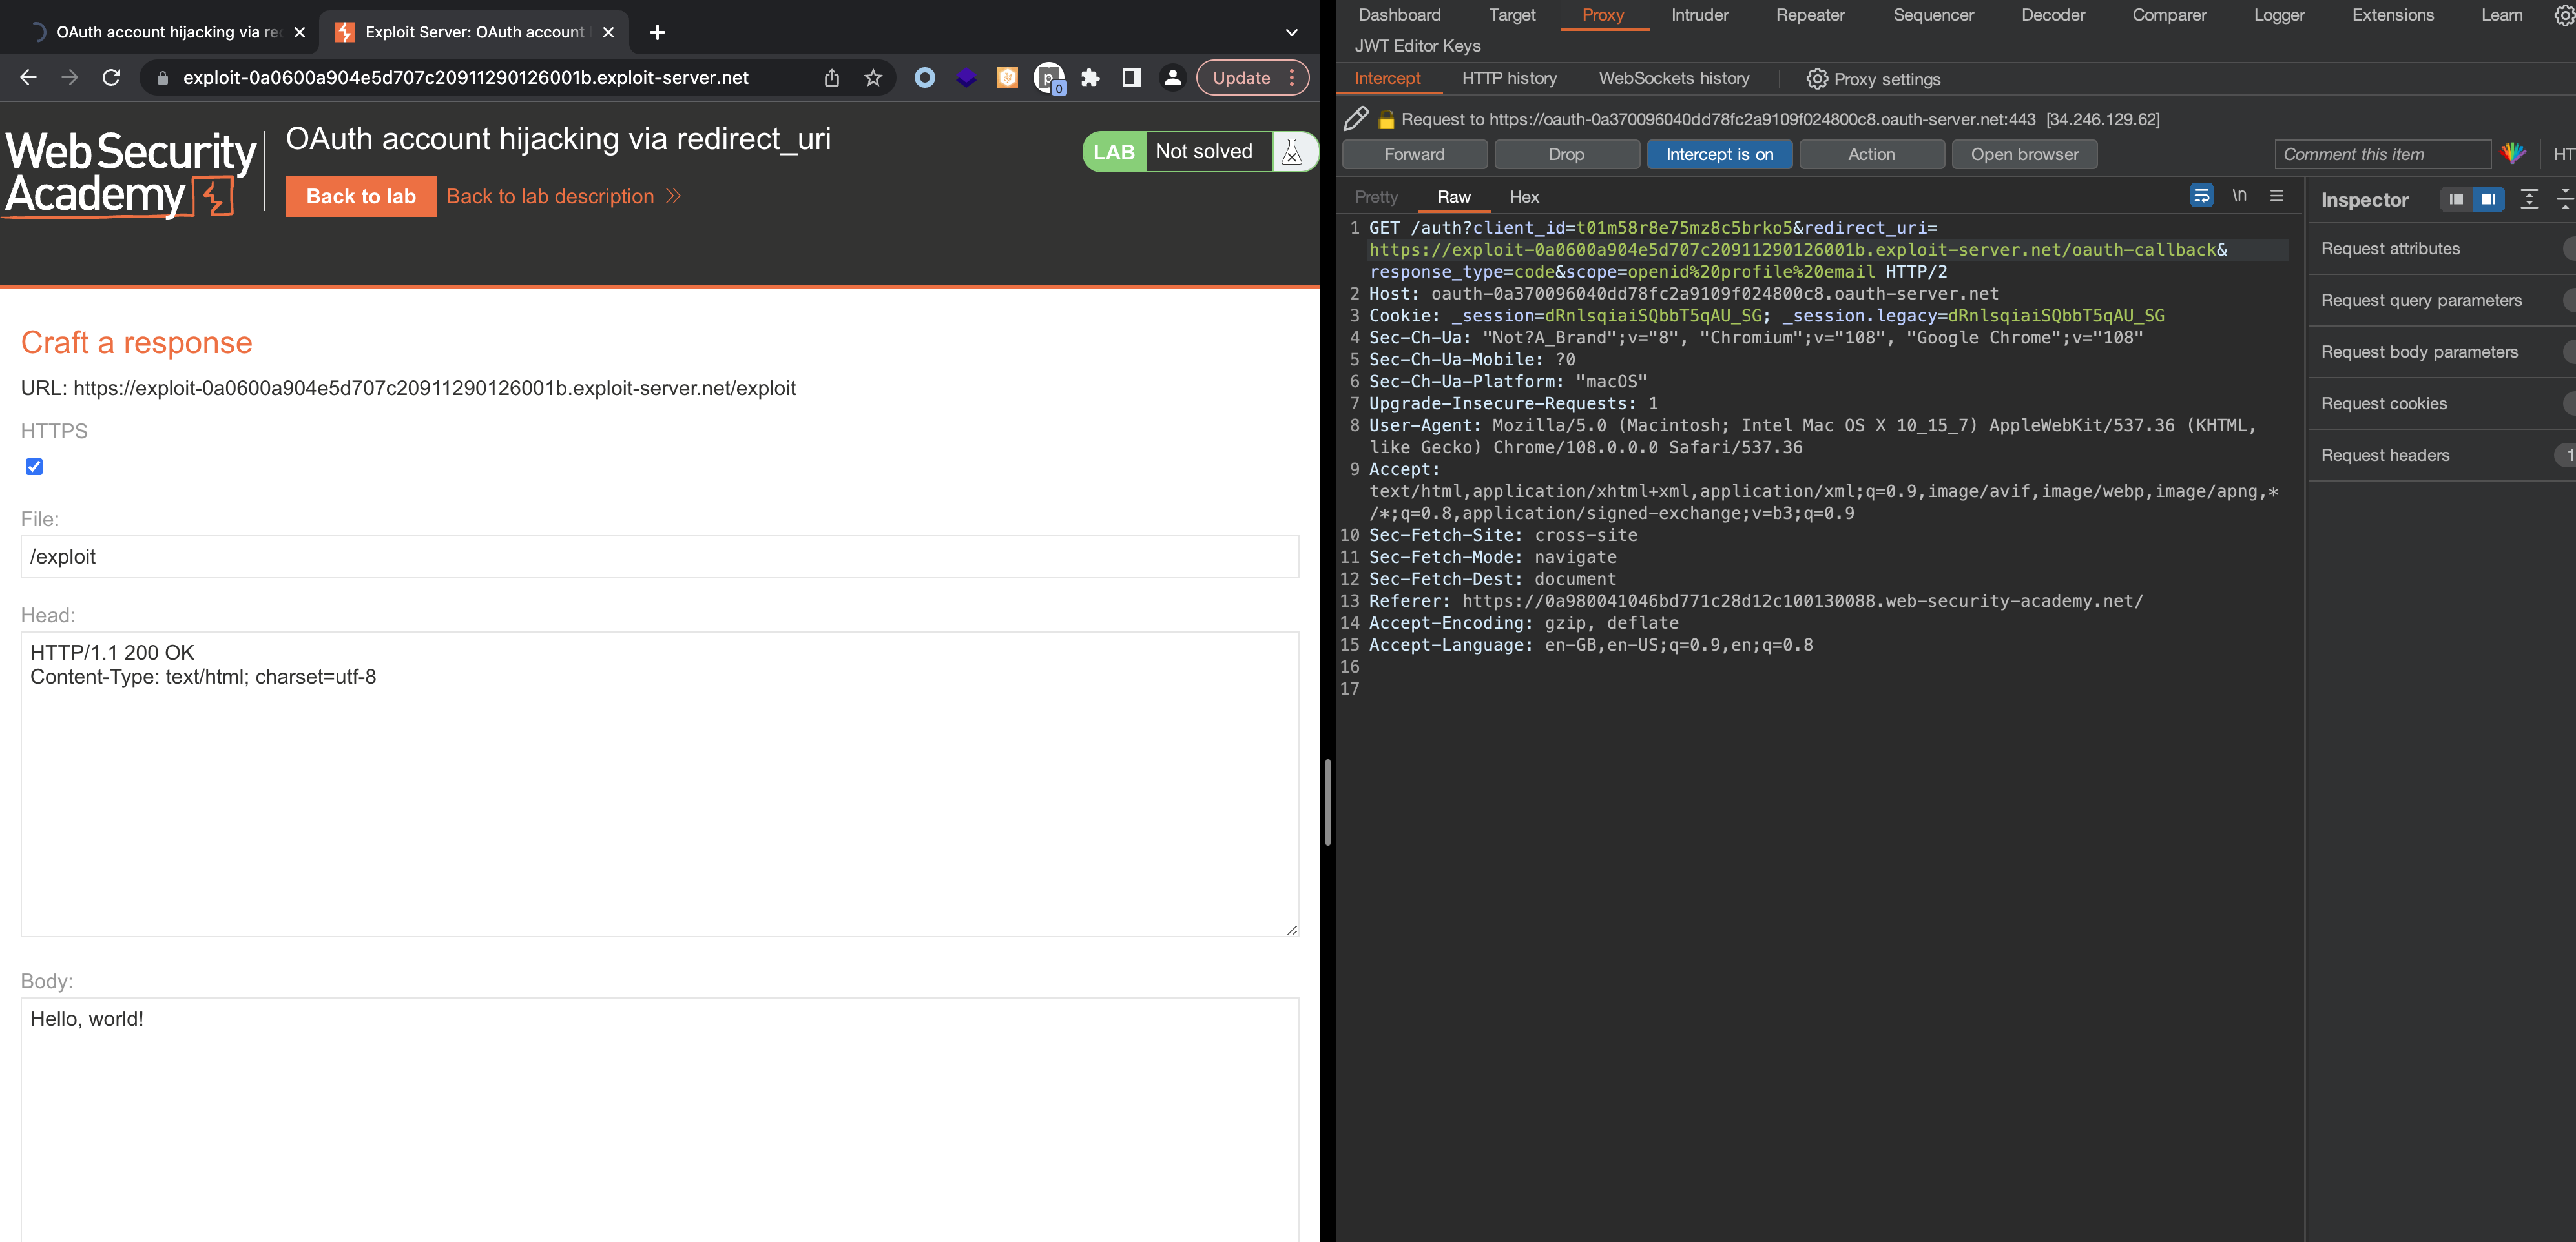The width and height of the screenshot is (2576, 1242).
Task: Click in the Comment this item field
Action: pyautogui.click(x=2381, y=154)
